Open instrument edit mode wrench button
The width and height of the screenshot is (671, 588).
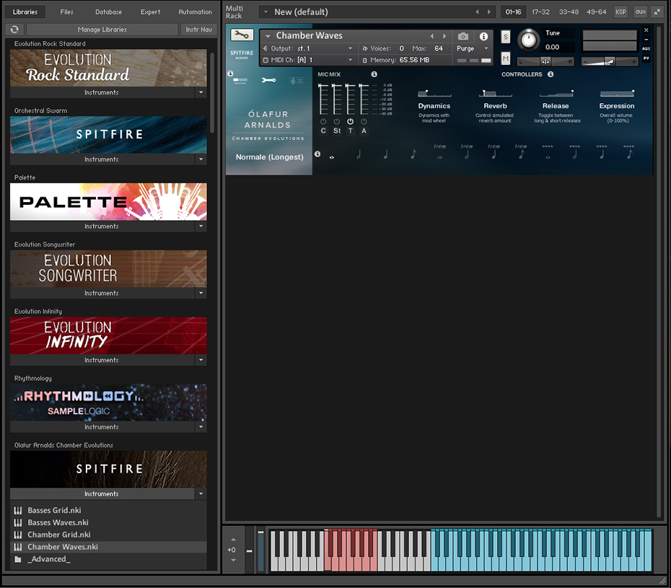242,35
